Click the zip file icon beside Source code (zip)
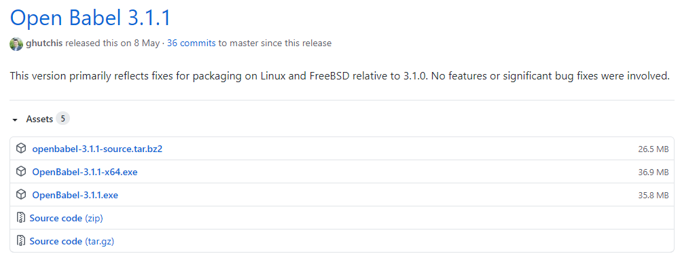Image resolution: width=699 pixels, height=275 pixels. pyautogui.click(x=20, y=218)
